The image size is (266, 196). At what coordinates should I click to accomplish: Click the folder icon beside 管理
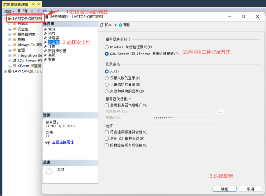tap(15, 50)
